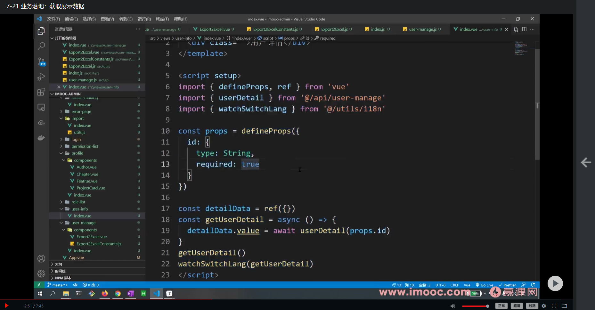Open the Explorer view in activity bar
Screen dimensions: 595x310
pyautogui.click(x=41, y=31)
